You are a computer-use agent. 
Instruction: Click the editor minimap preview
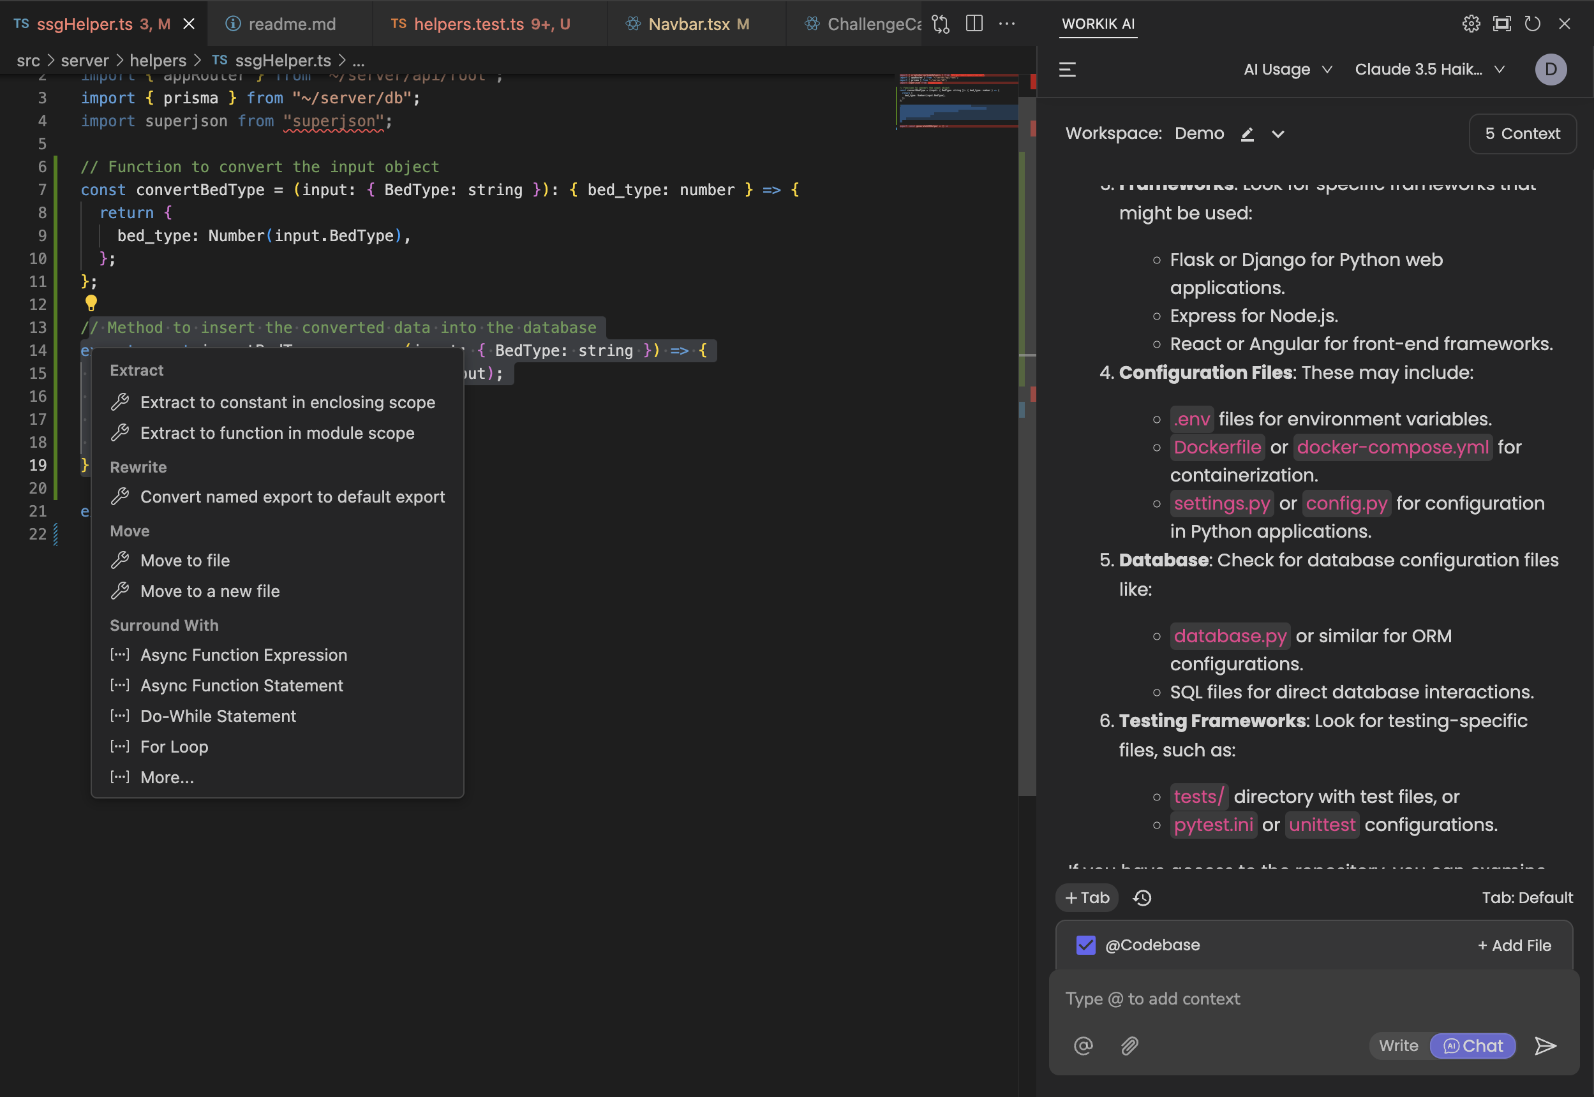[x=958, y=101]
